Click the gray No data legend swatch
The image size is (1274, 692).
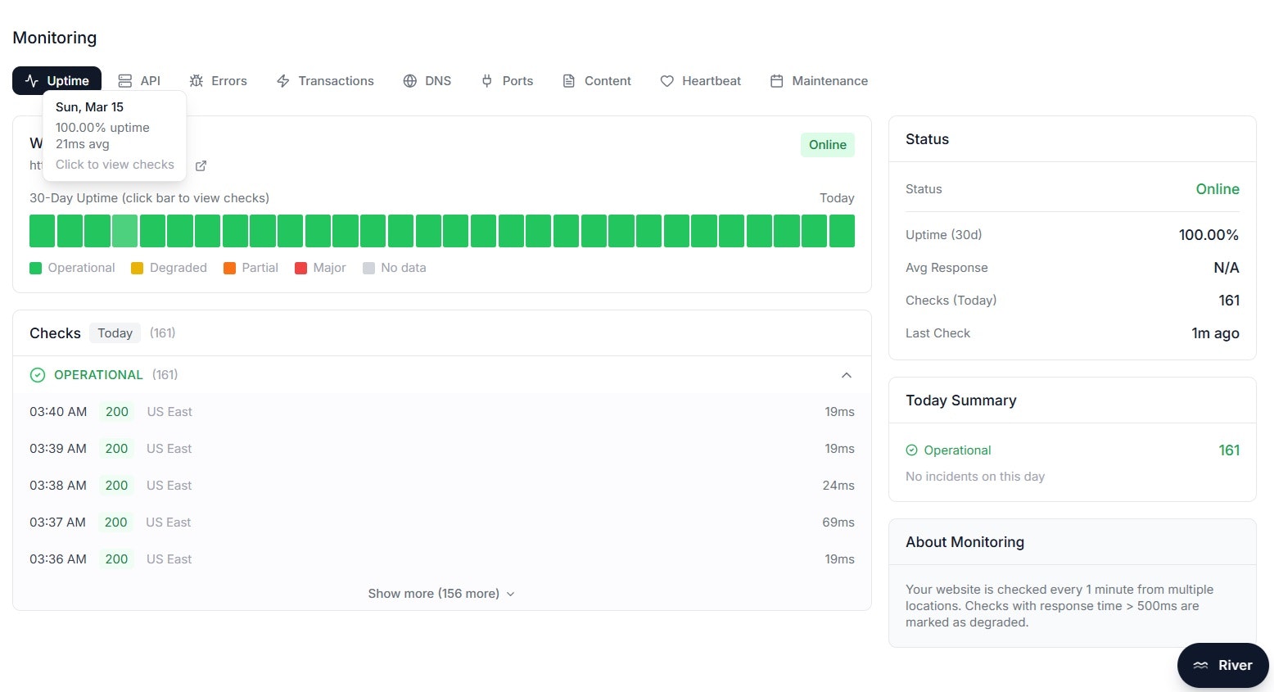pos(368,268)
